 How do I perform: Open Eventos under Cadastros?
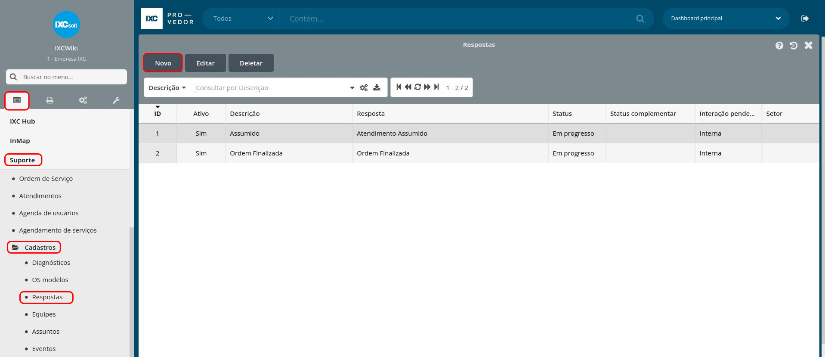pos(44,349)
